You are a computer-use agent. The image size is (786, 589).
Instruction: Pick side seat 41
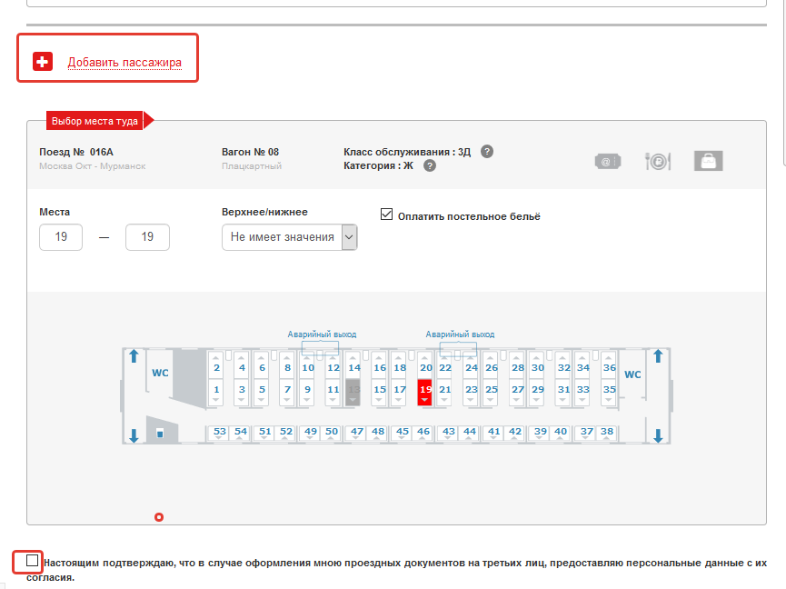point(493,433)
